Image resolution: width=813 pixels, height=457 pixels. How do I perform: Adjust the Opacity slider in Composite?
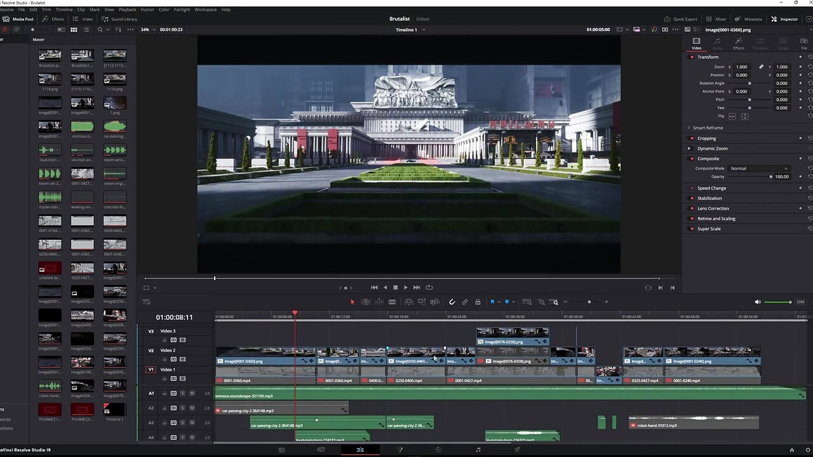pyautogui.click(x=751, y=176)
